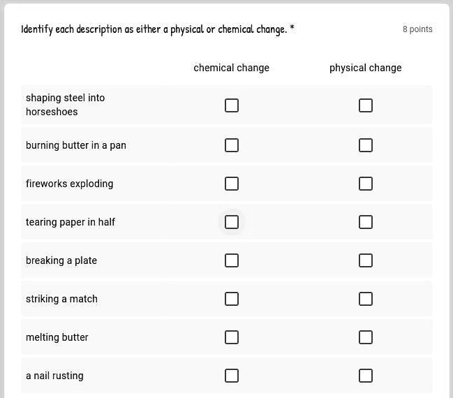453x398 pixels.
Task: Tick physical change for tearing paper in half
Action: click(366, 222)
